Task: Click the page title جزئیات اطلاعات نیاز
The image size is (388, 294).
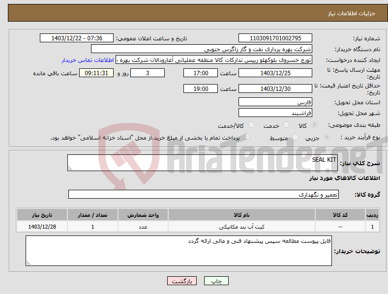Action: point(352,13)
